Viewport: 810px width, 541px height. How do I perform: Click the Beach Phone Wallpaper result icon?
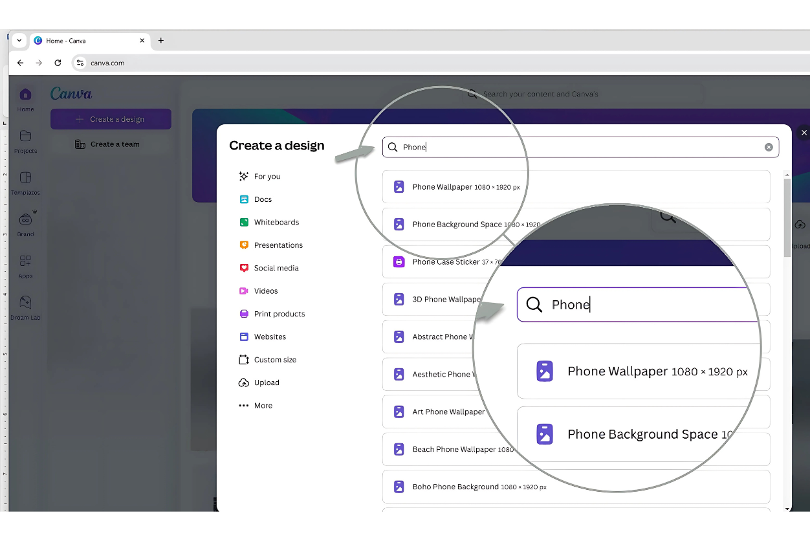pos(399,449)
